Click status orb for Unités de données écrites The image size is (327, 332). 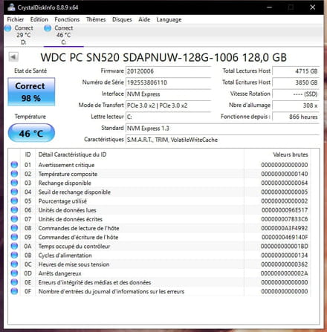pyautogui.click(x=14, y=219)
